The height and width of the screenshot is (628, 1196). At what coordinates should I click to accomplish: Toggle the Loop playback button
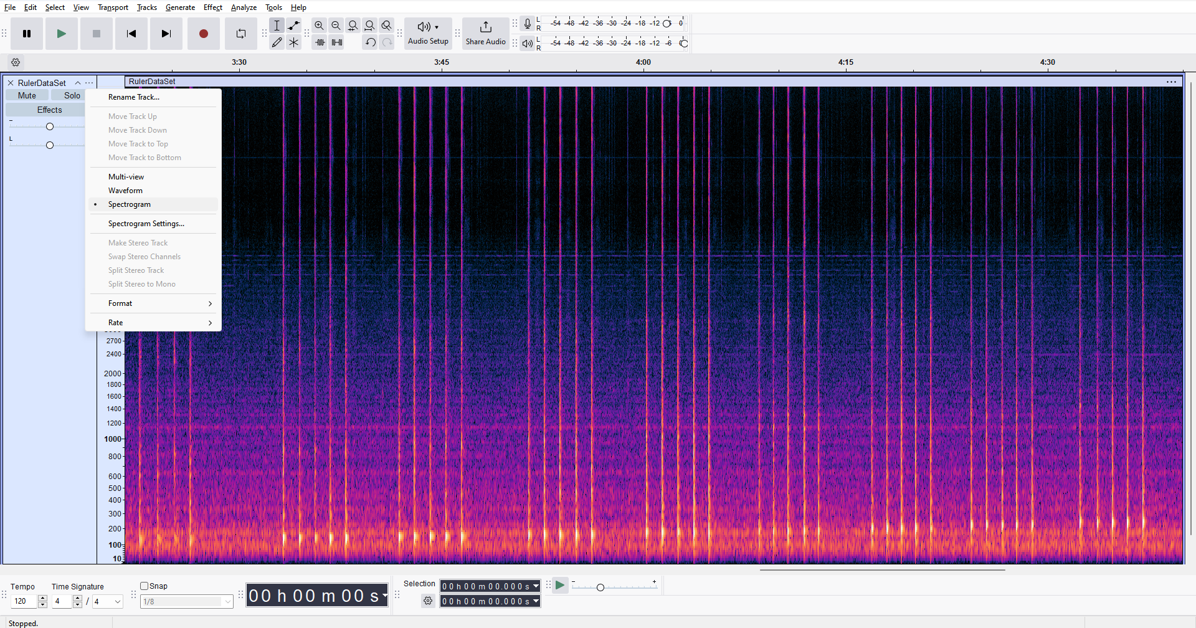(x=240, y=34)
